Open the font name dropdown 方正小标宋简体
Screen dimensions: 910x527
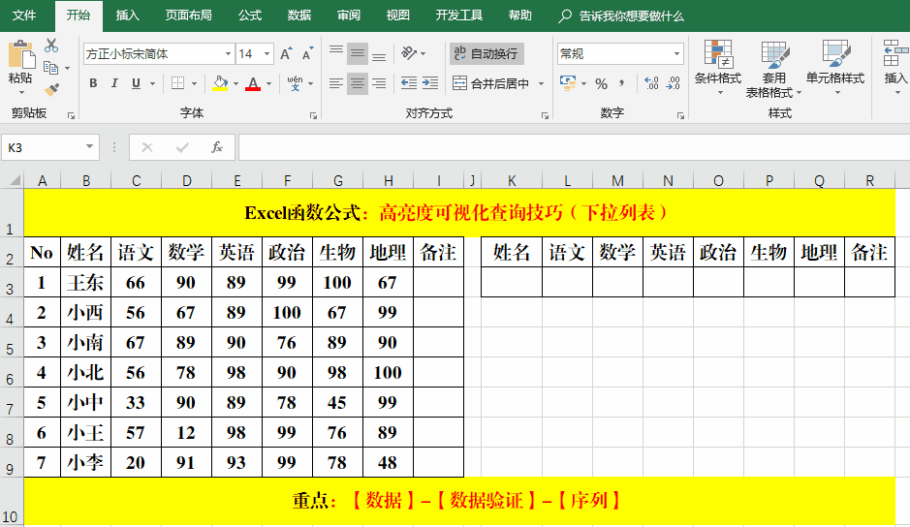(x=229, y=54)
